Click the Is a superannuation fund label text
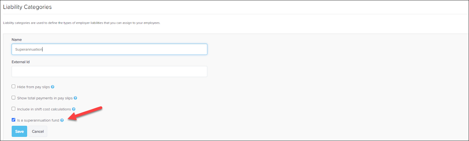This screenshot has width=469, height=141. pos(38,120)
